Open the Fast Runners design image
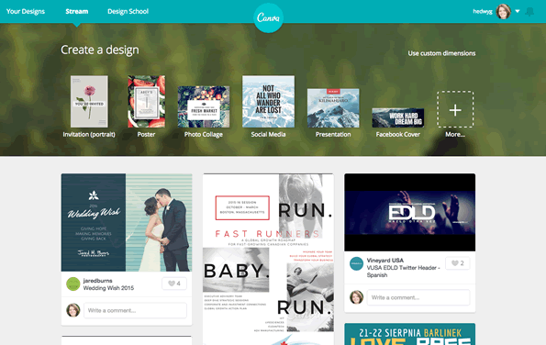 pyautogui.click(x=268, y=260)
